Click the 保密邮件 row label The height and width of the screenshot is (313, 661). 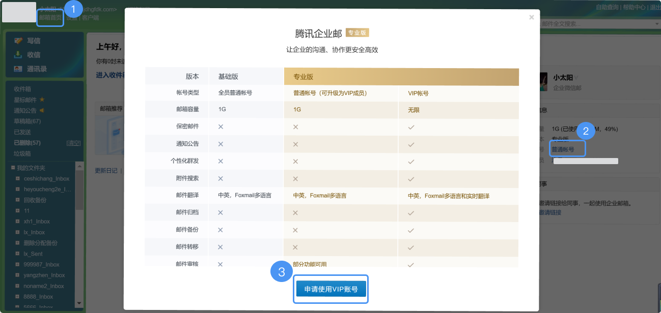tap(187, 127)
